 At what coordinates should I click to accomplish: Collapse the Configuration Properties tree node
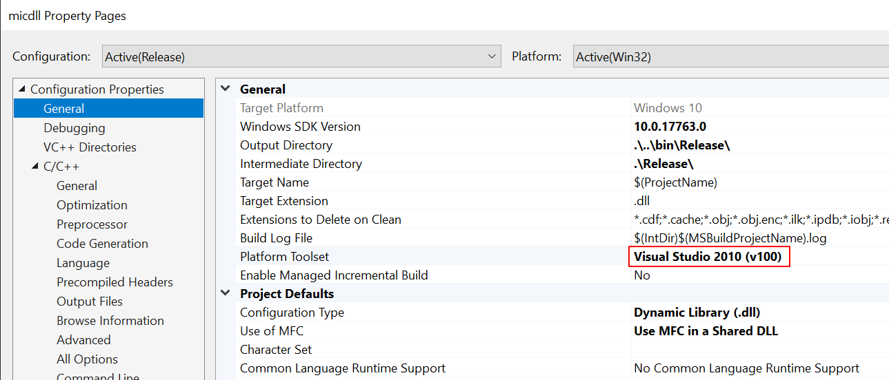[x=21, y=89]
